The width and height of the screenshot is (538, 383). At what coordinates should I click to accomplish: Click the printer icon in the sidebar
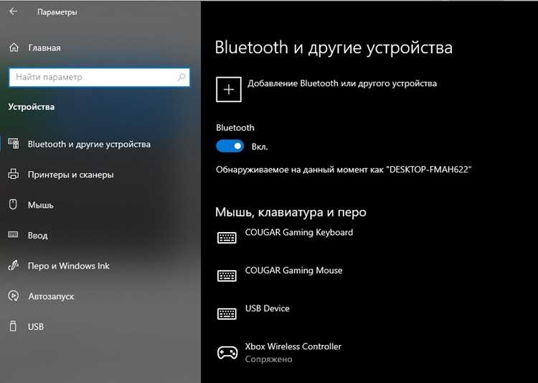[x=13, y=175]
